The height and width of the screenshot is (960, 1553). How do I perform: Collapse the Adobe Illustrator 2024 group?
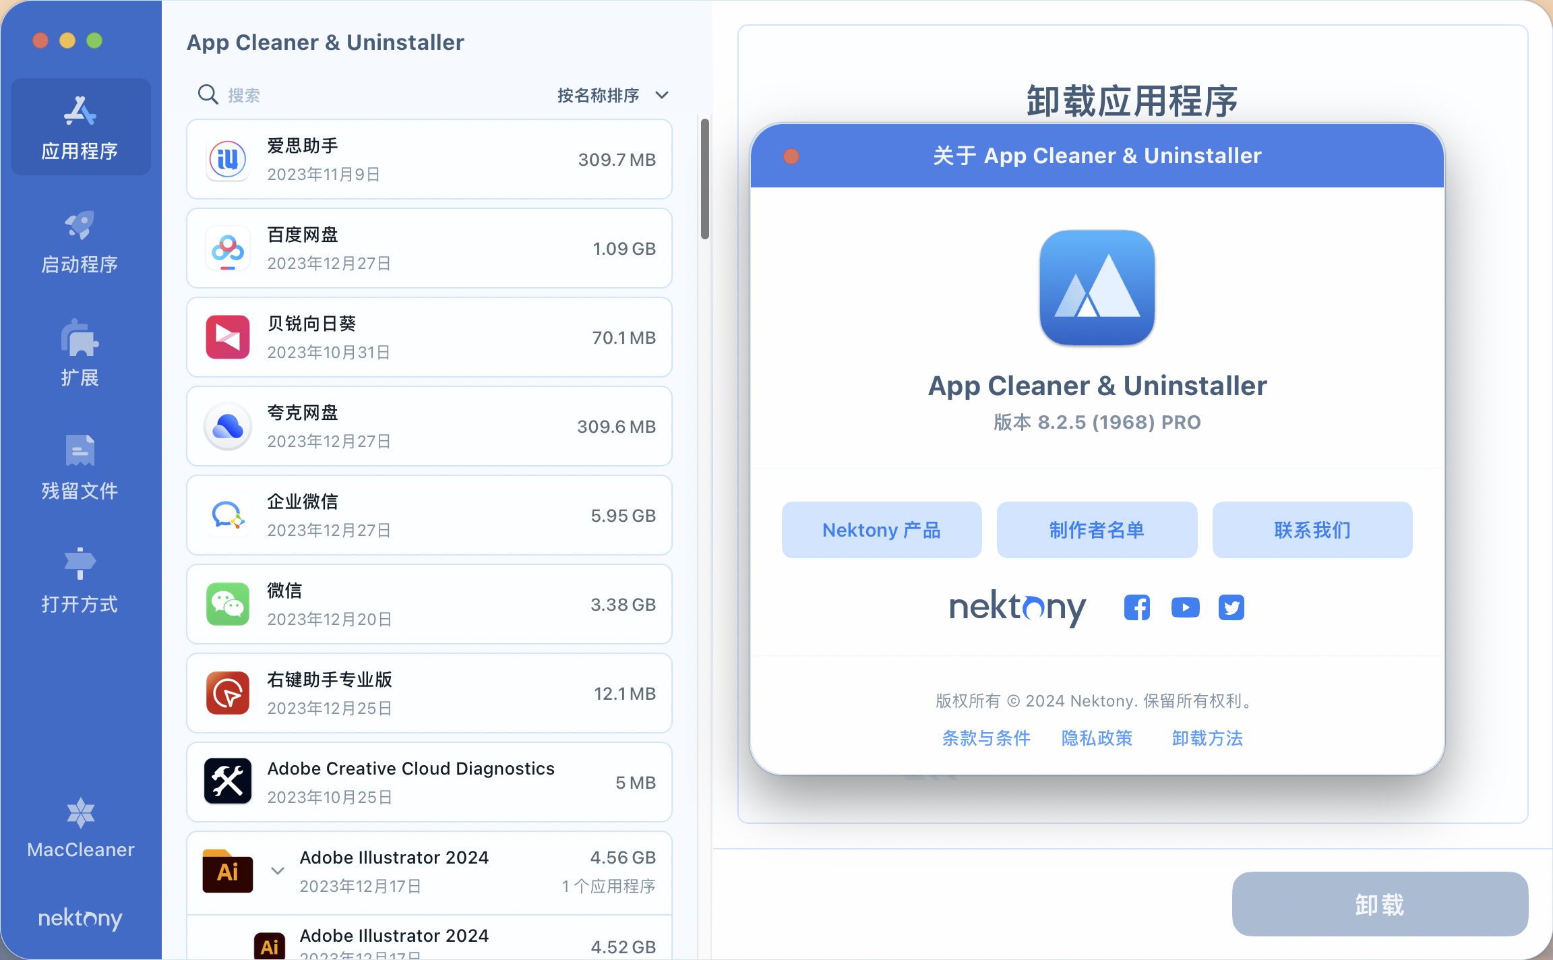[277, 871]
